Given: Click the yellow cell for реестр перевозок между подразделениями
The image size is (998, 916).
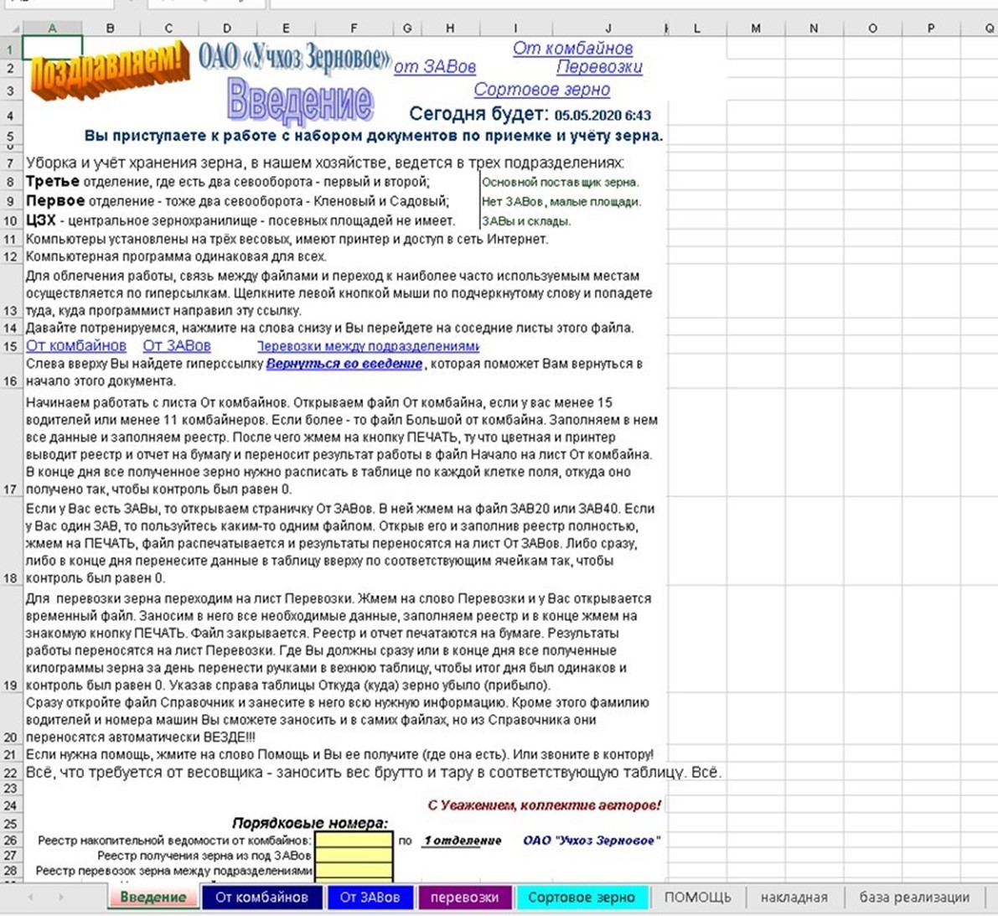Looking at the screenshot, I should click(354, 871).
